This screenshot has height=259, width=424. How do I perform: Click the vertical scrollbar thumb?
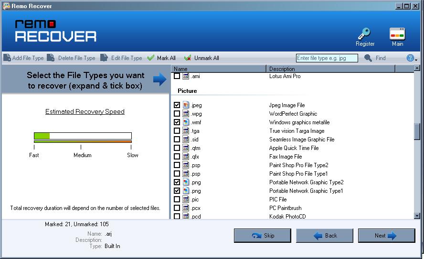(x=417, y=131)
